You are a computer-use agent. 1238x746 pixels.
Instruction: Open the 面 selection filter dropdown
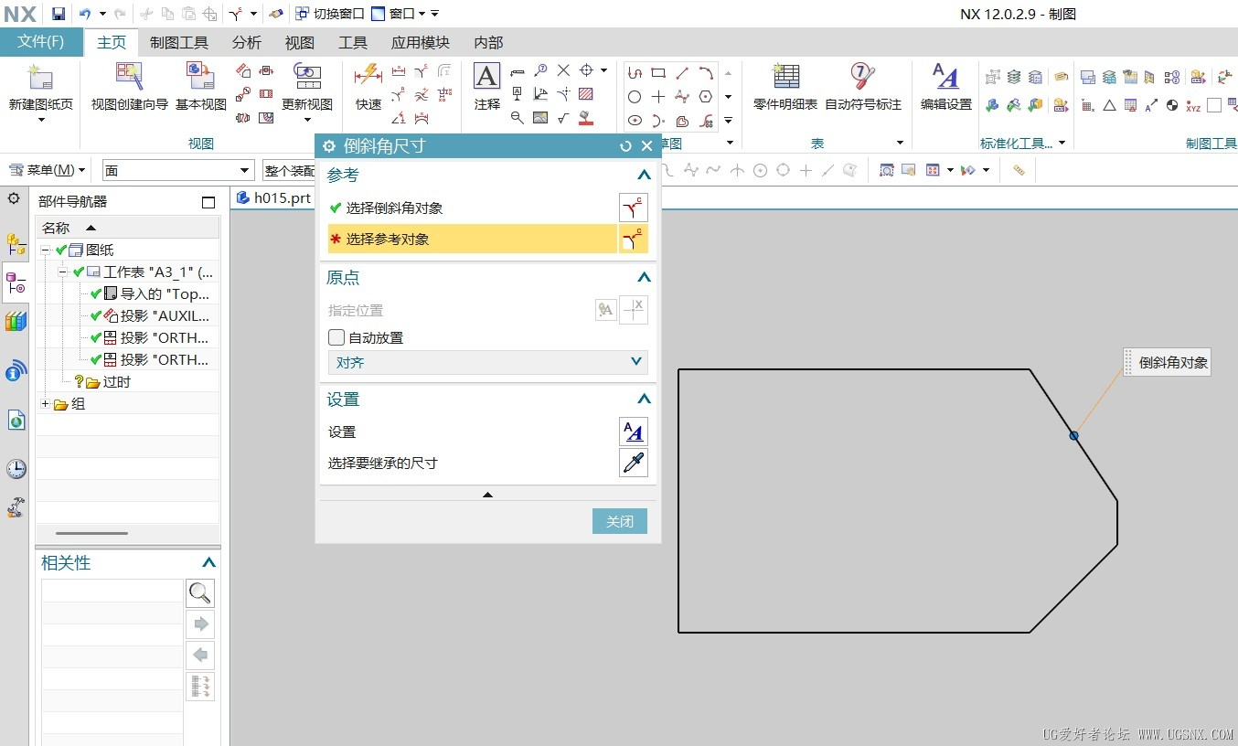tap(177, 171)
